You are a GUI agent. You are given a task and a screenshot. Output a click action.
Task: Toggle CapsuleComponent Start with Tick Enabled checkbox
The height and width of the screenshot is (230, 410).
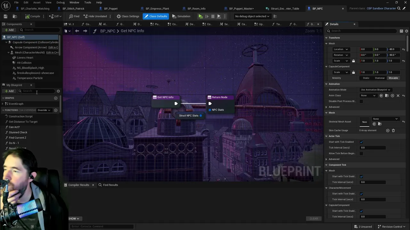361,211
